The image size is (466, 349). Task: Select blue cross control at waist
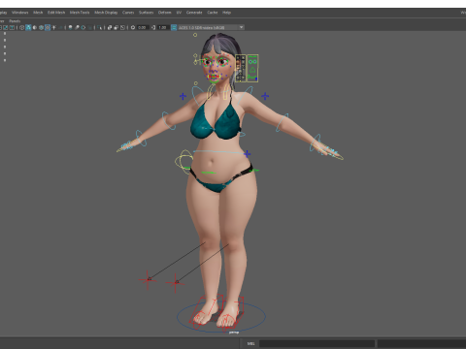point(247,154)
